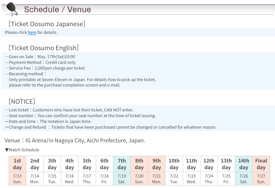Screen dimensions: 275x188
Task: Click the Payment Method Credit card only line
Action: click(x=40, y=63)
